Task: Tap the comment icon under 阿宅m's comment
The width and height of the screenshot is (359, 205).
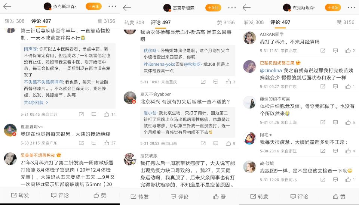Action: [x=335, y=151]
